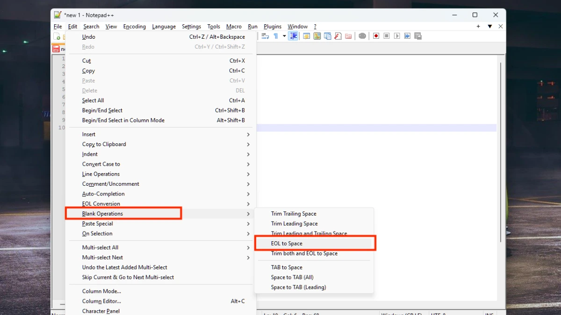Open the File menu

coord(58,27)
